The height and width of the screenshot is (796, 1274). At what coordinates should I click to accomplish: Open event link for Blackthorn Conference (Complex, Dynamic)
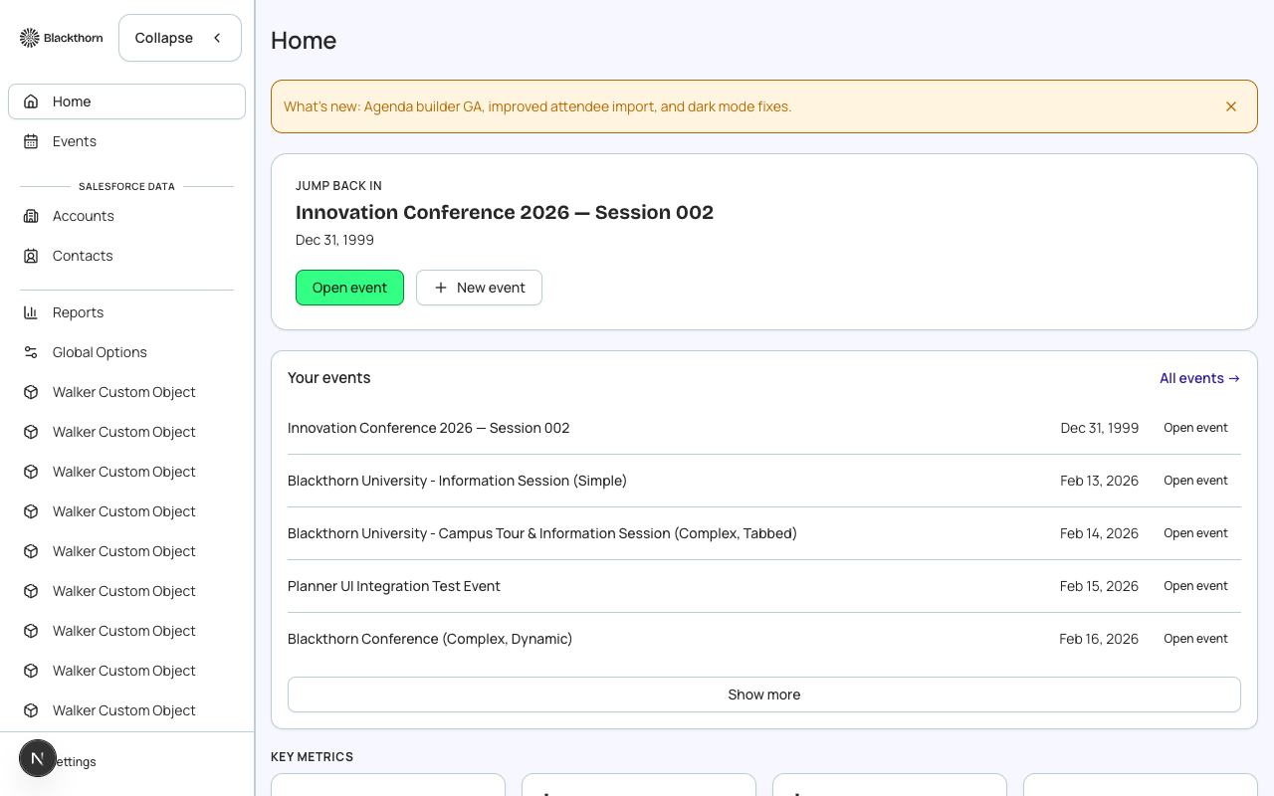pyautogui.click(x=1195, y=639)
